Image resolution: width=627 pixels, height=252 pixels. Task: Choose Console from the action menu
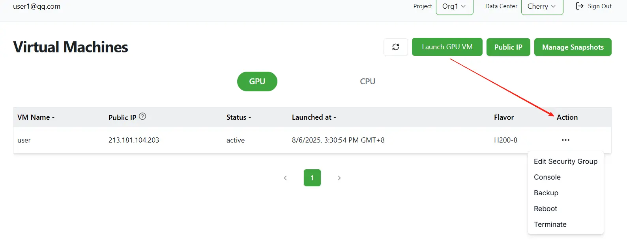tap(547, 177)
